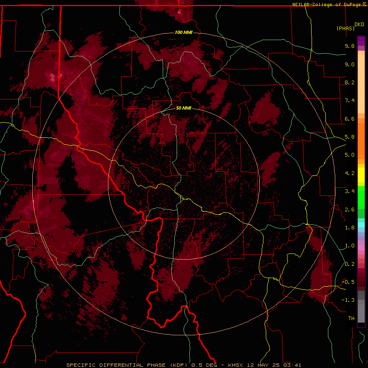Click the 100 NMI range ring label

184,32
